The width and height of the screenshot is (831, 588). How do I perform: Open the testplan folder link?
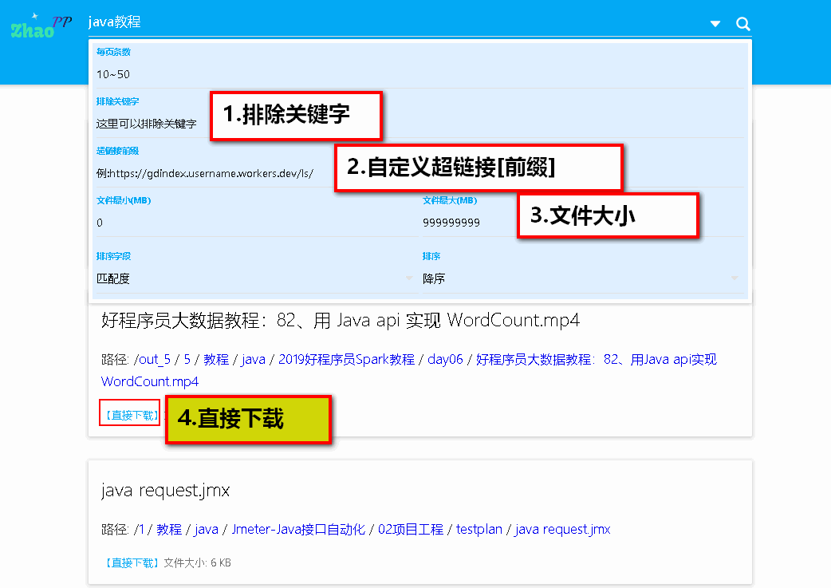coord(479,529)
